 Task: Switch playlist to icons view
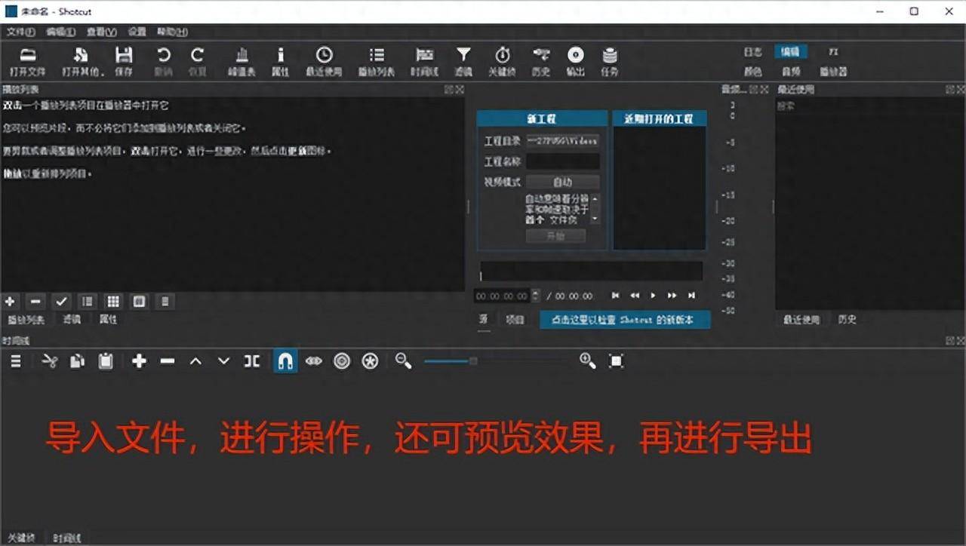(x=139, y=302)
